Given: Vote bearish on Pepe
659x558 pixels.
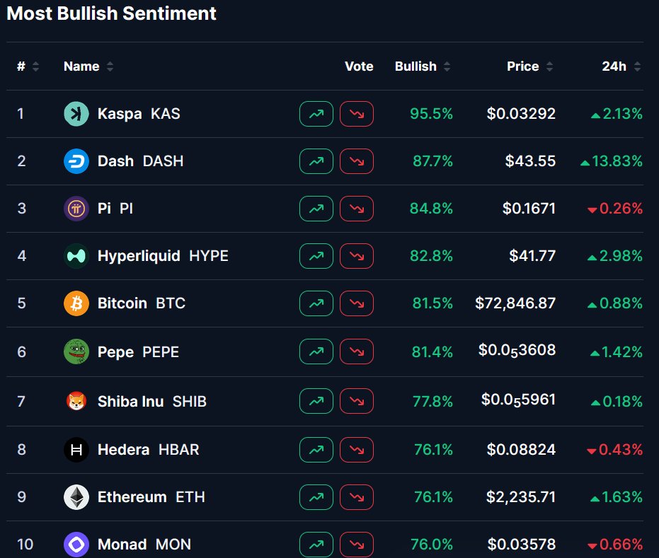Looking at the screenshot, I should pos(357,351).
